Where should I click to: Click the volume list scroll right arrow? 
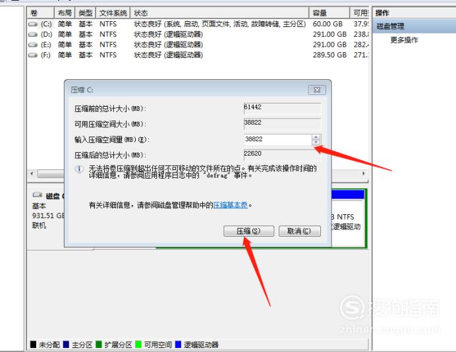pos(364,173)
